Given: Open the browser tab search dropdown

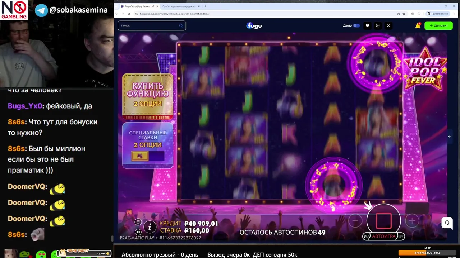Looking at the screenshot, I should click(116, 6).
